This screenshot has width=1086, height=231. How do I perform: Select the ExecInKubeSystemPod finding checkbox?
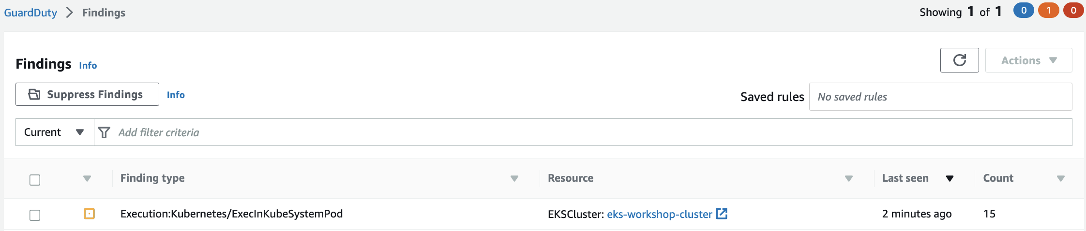(35, 215)
